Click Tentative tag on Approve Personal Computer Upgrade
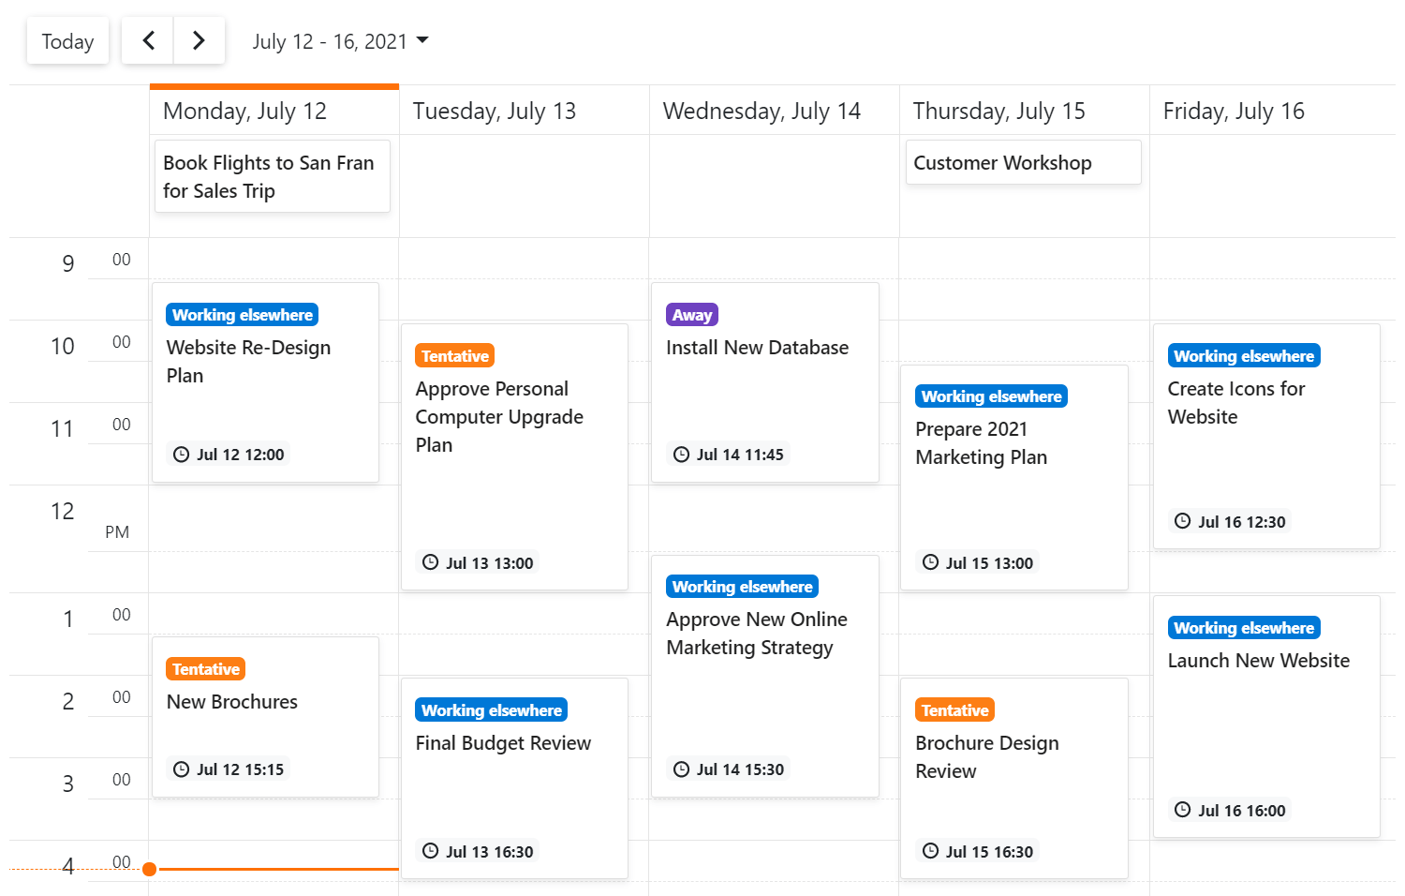The width and height of the screenshot is (1405, 896). coord(455,356)
